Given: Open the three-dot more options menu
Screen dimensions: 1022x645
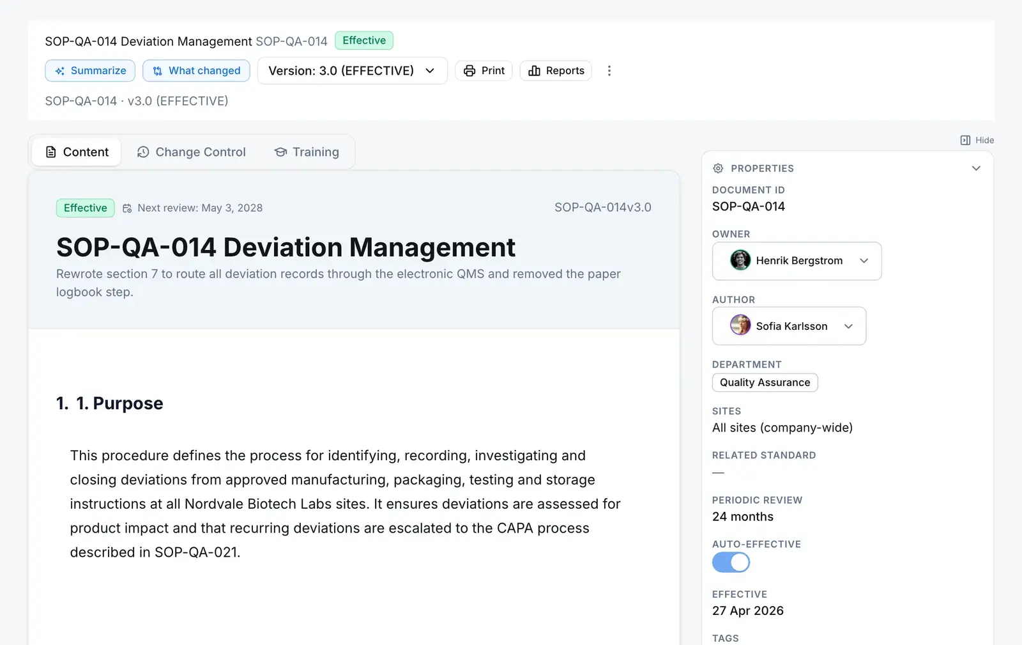Looking at the screenshot, I should click(609, 70).
